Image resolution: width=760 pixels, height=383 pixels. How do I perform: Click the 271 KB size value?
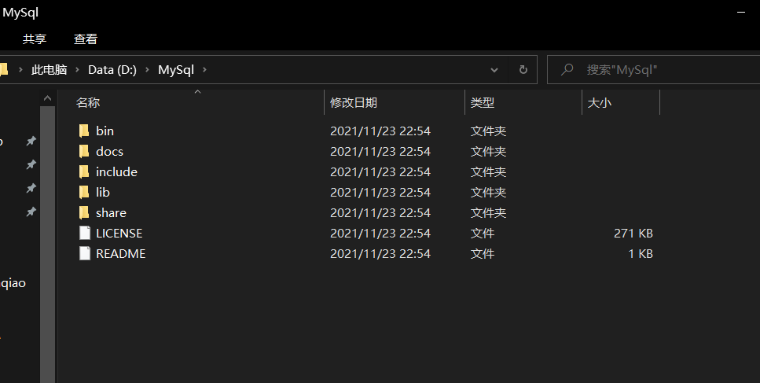click(633, 234)
